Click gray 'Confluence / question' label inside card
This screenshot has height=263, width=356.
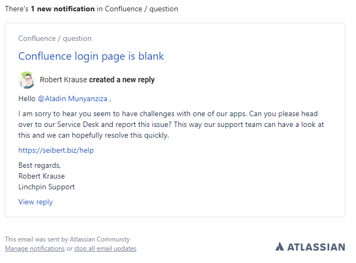pyautogui.click(x=55, y=38)
